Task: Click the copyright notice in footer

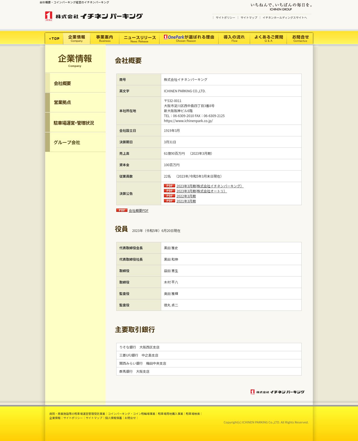Action: tap(266, 422)
